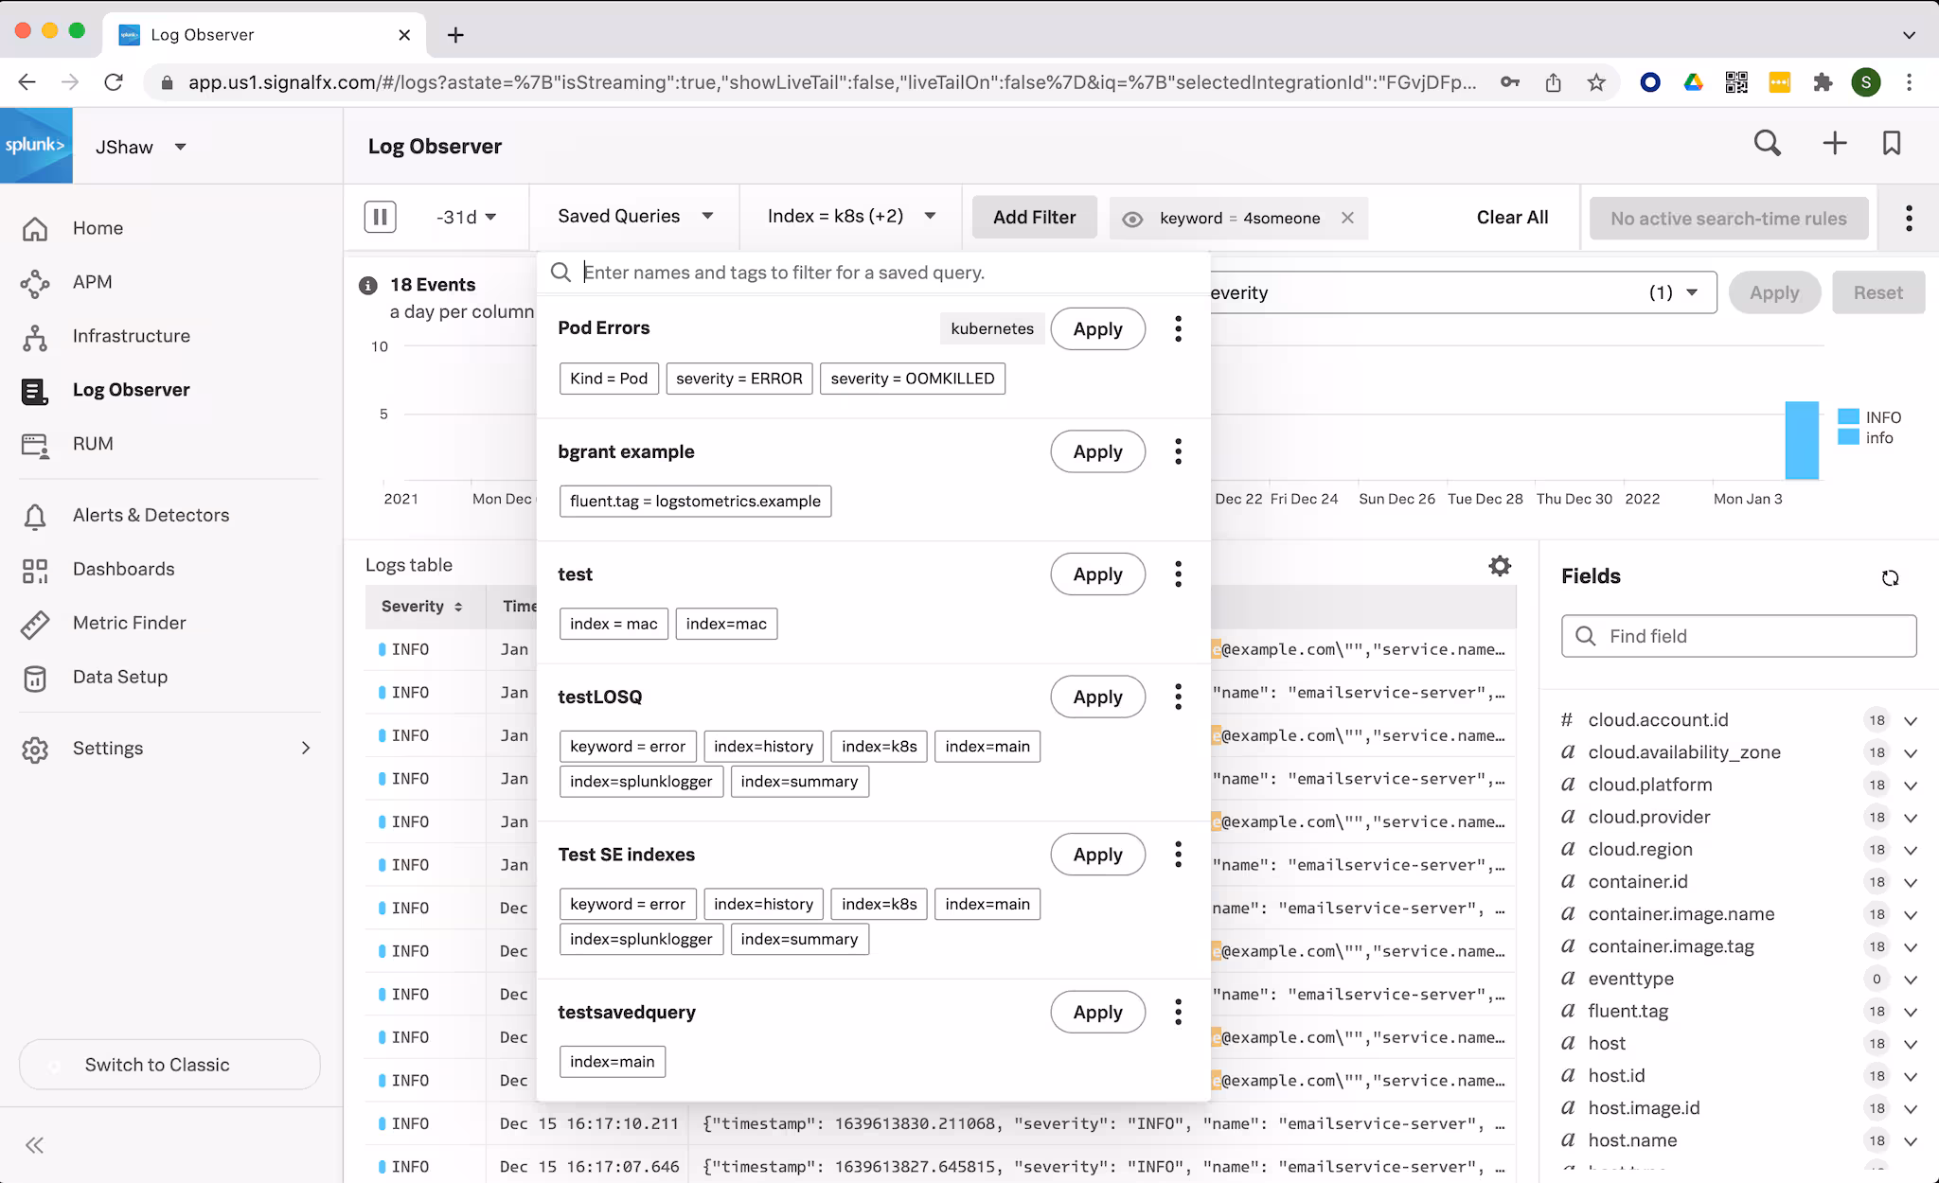Toggle visibility of keyword 4someone filter
The image size is (1939, 1183).
(x=1132, y=219)
